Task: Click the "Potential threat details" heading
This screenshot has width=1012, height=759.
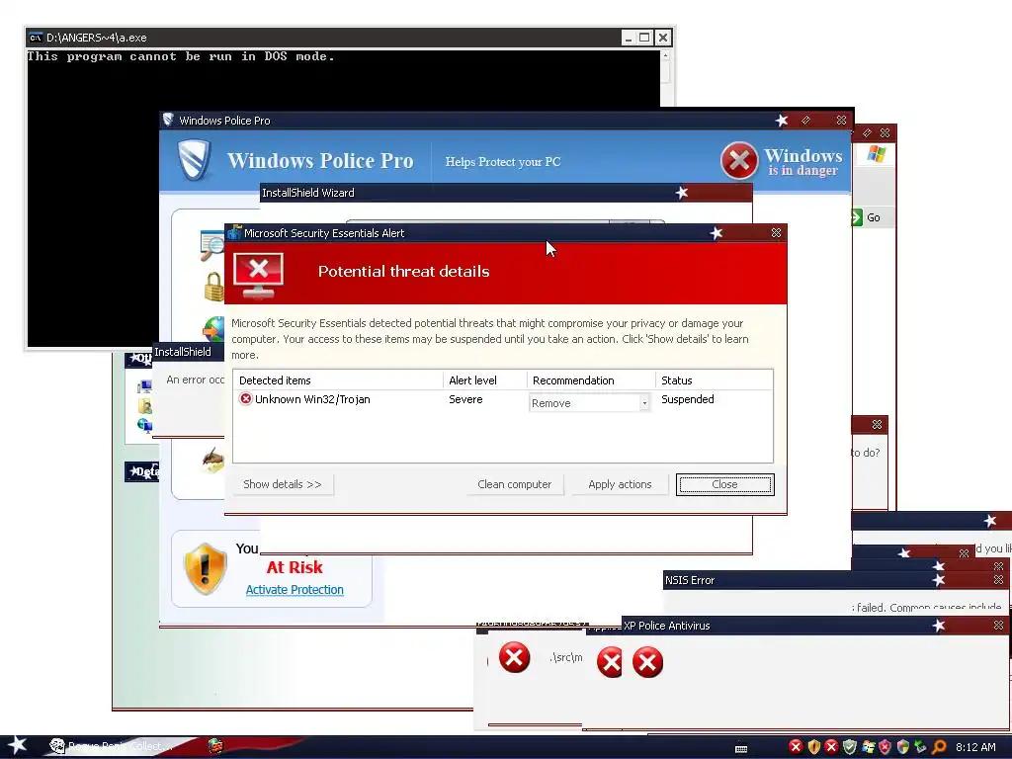Action: [403, 271]
